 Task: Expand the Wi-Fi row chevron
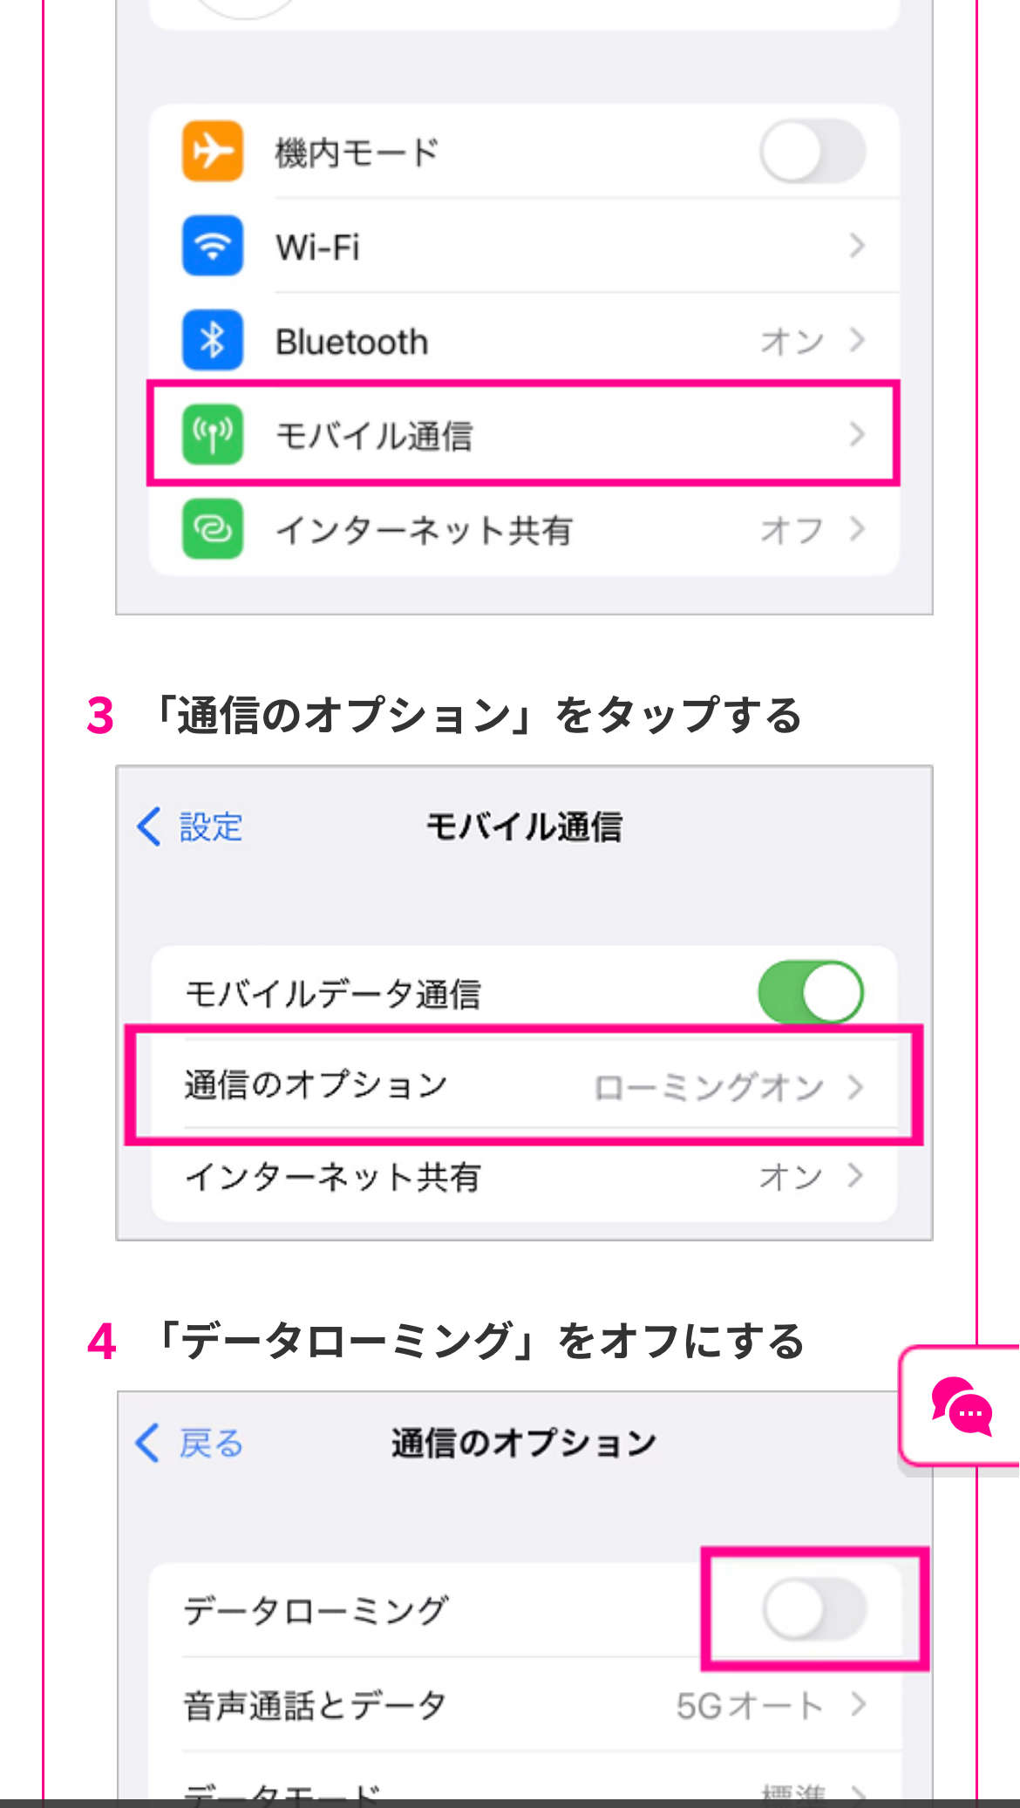857,246
